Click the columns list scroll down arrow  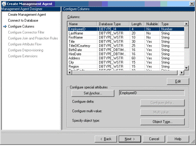point(186,68)
